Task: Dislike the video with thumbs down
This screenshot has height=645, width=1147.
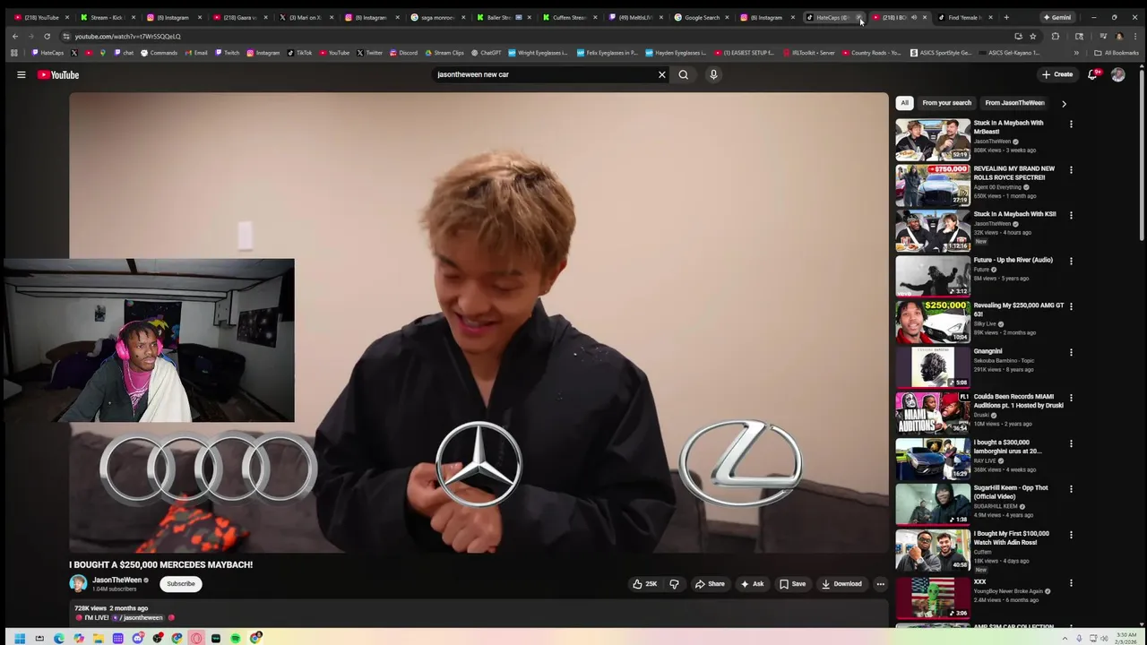Action: click(x=674, y=584)
